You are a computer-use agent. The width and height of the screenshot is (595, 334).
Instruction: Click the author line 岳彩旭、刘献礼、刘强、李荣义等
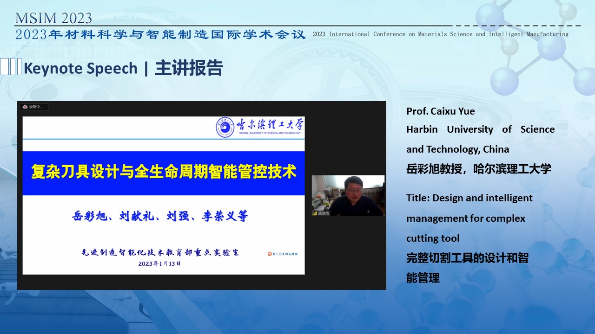point(160,216)
